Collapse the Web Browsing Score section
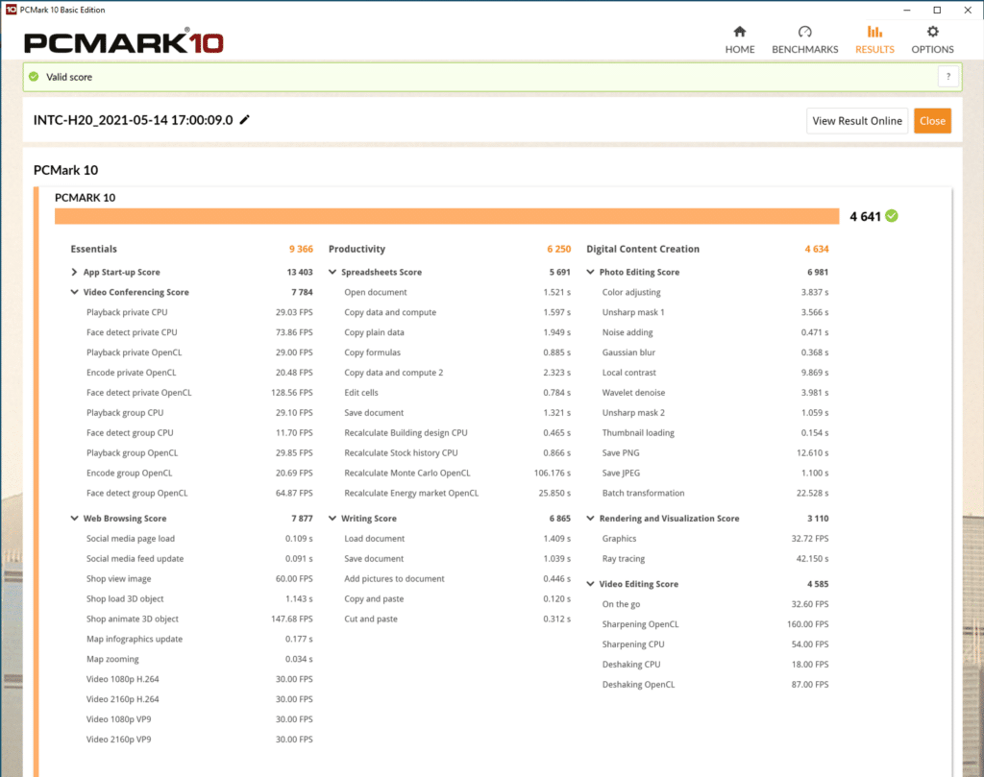The height and width of the screenshot is (777, 984). tap(74, 518)
